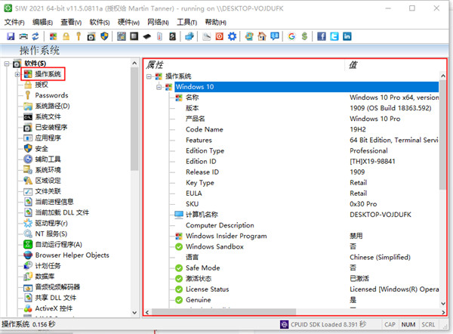Click the Twitter toolbar icon
The width and height of the screenshot is (453, 334).
334,36
